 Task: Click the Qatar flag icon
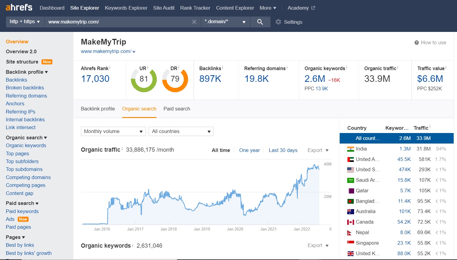(350, 190)
